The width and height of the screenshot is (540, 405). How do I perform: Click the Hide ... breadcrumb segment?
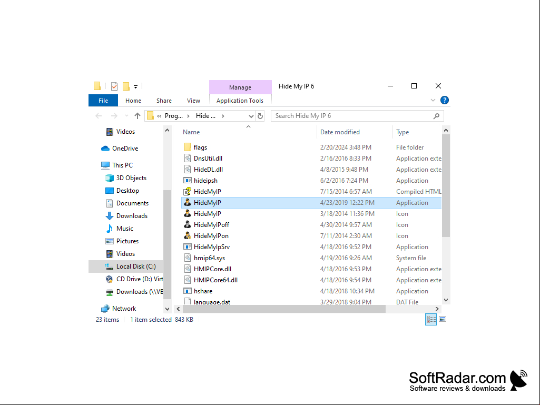coord(205,116)
